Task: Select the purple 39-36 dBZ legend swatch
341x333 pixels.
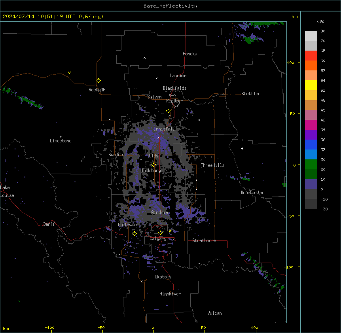Action: coord(311,134)
